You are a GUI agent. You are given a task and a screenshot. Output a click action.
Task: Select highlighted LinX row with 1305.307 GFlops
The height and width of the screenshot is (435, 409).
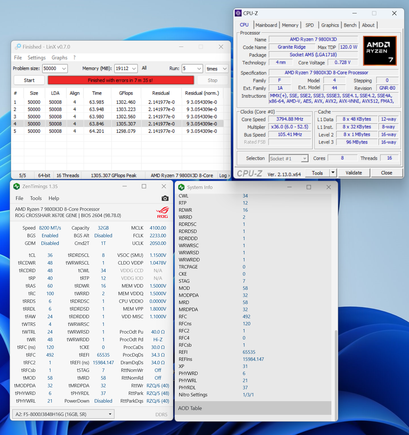pyautogui.click(x=117, y=124)
